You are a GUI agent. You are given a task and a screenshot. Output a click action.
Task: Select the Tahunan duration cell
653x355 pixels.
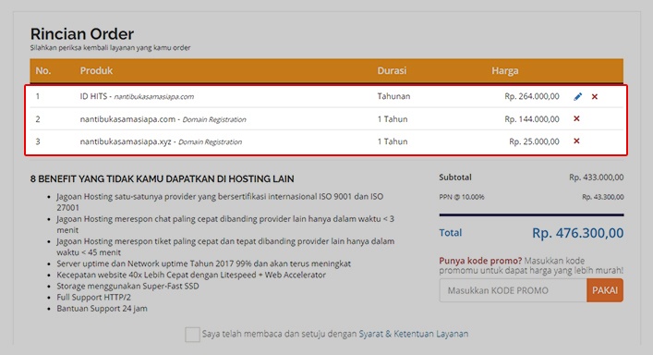393,96
